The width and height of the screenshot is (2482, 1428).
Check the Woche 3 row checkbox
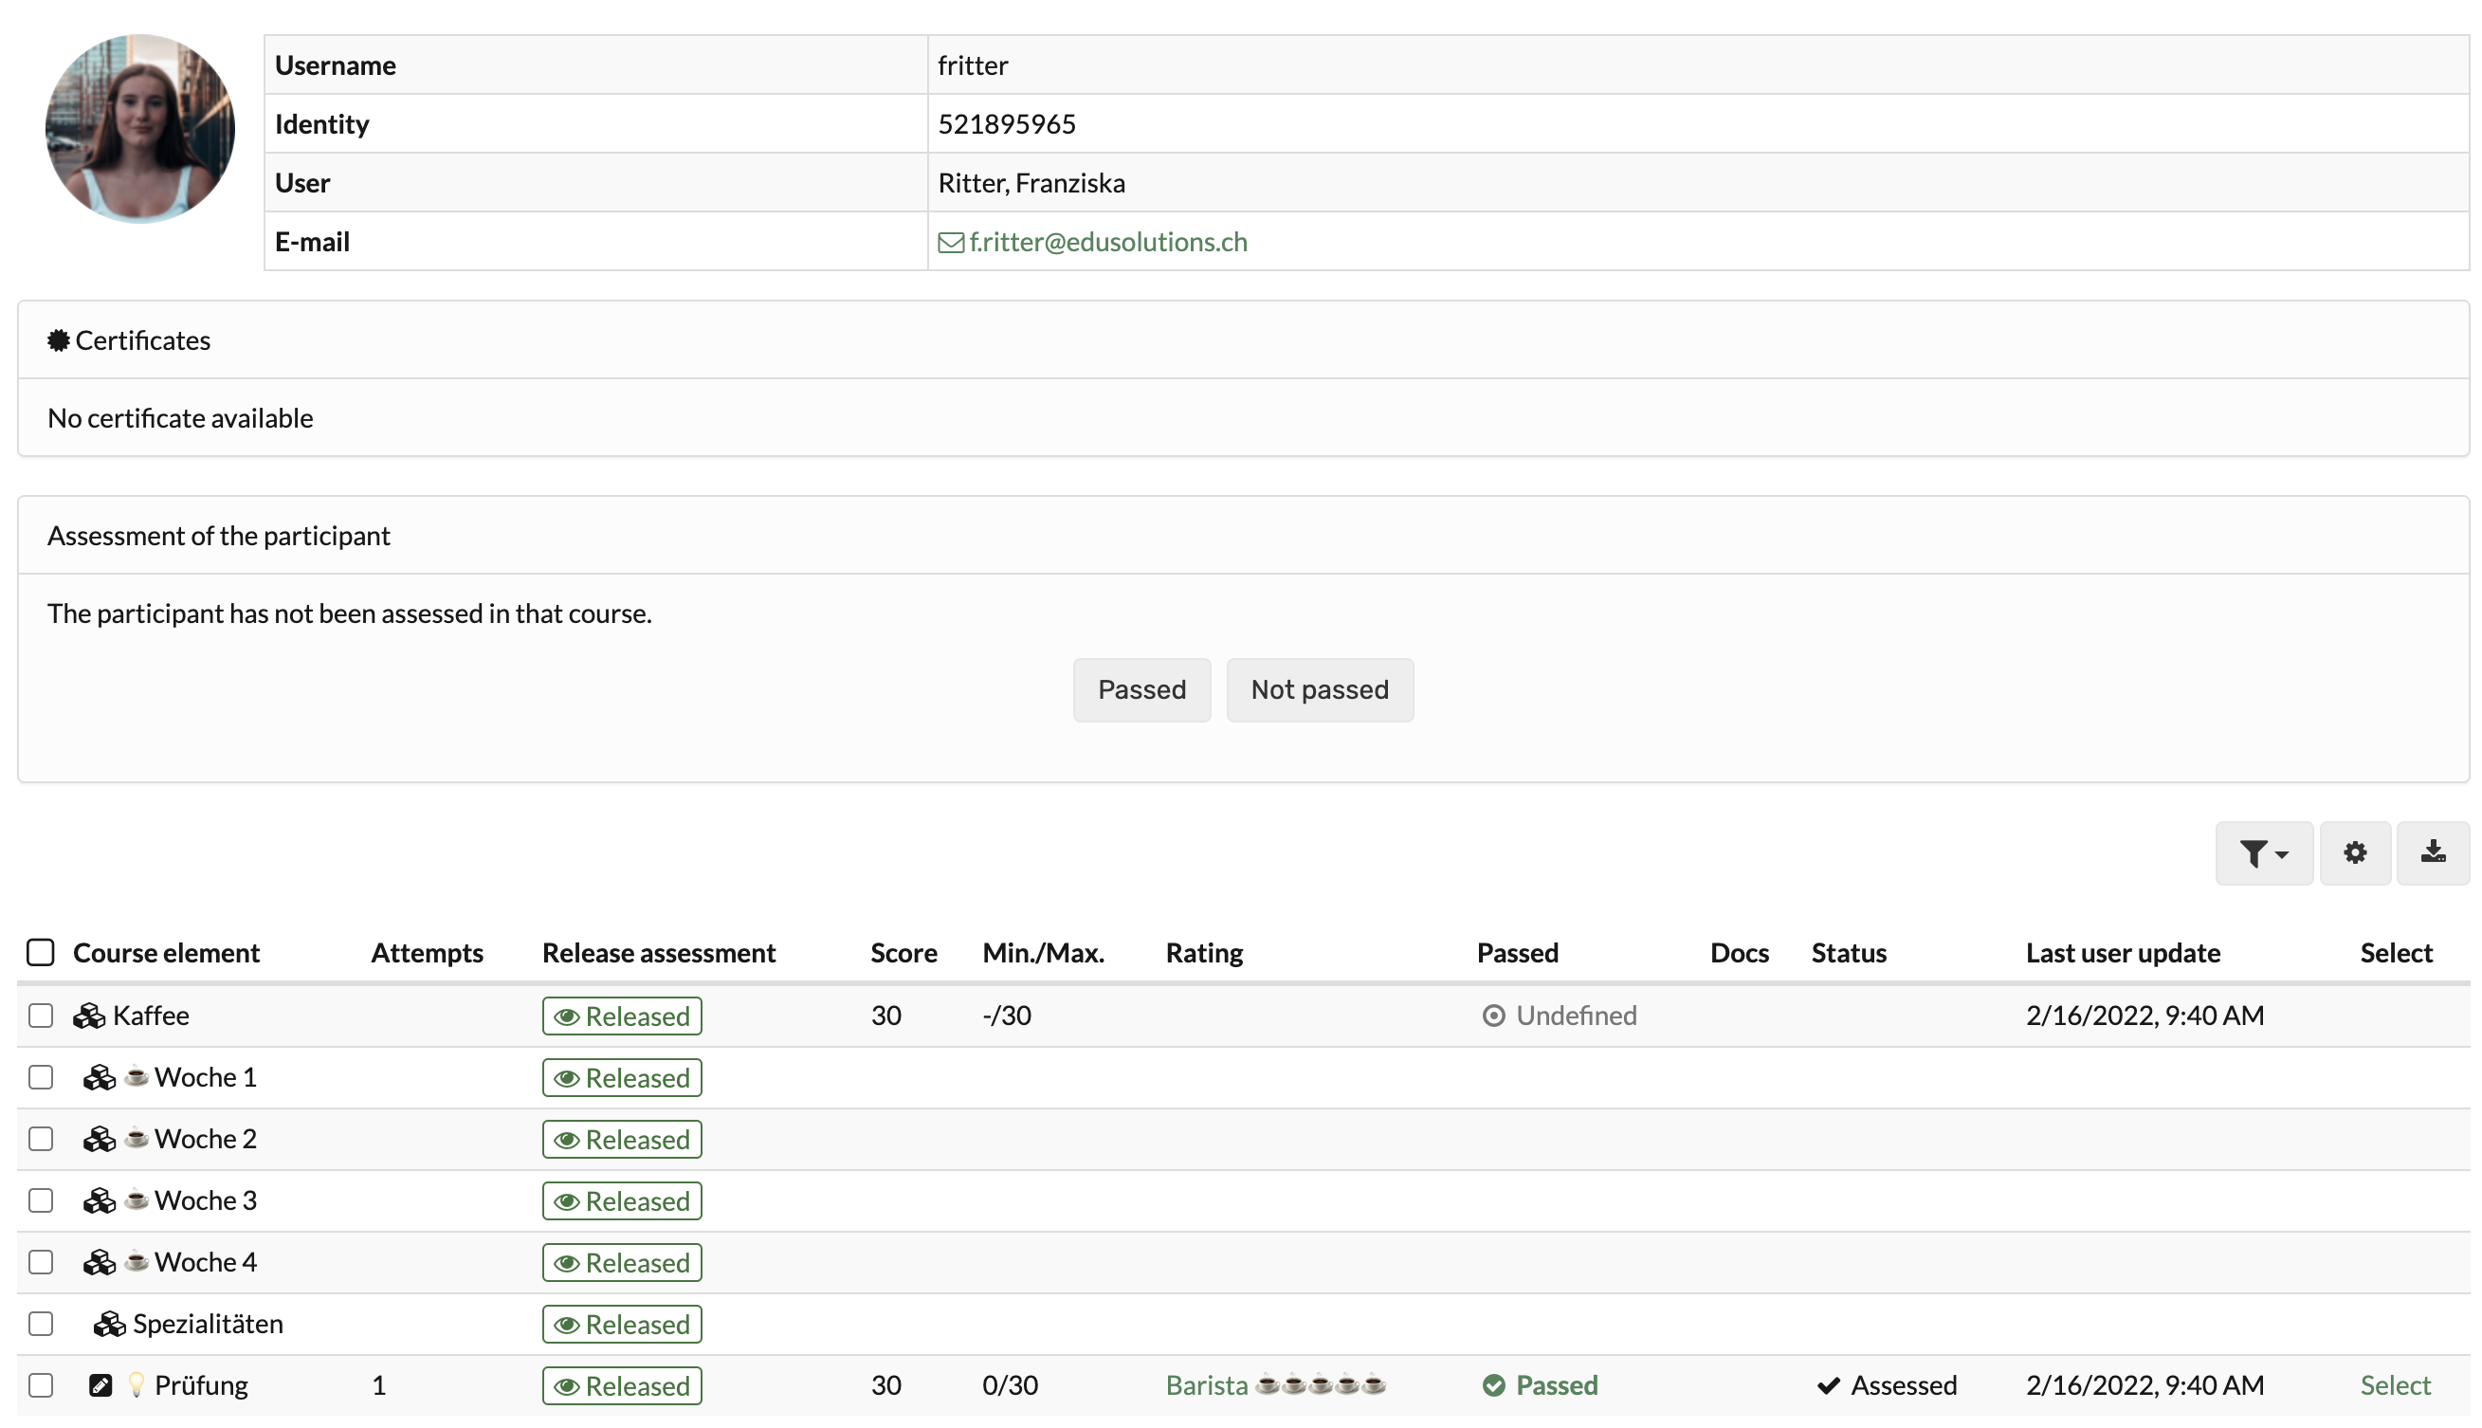click(x=40, y=1200)
